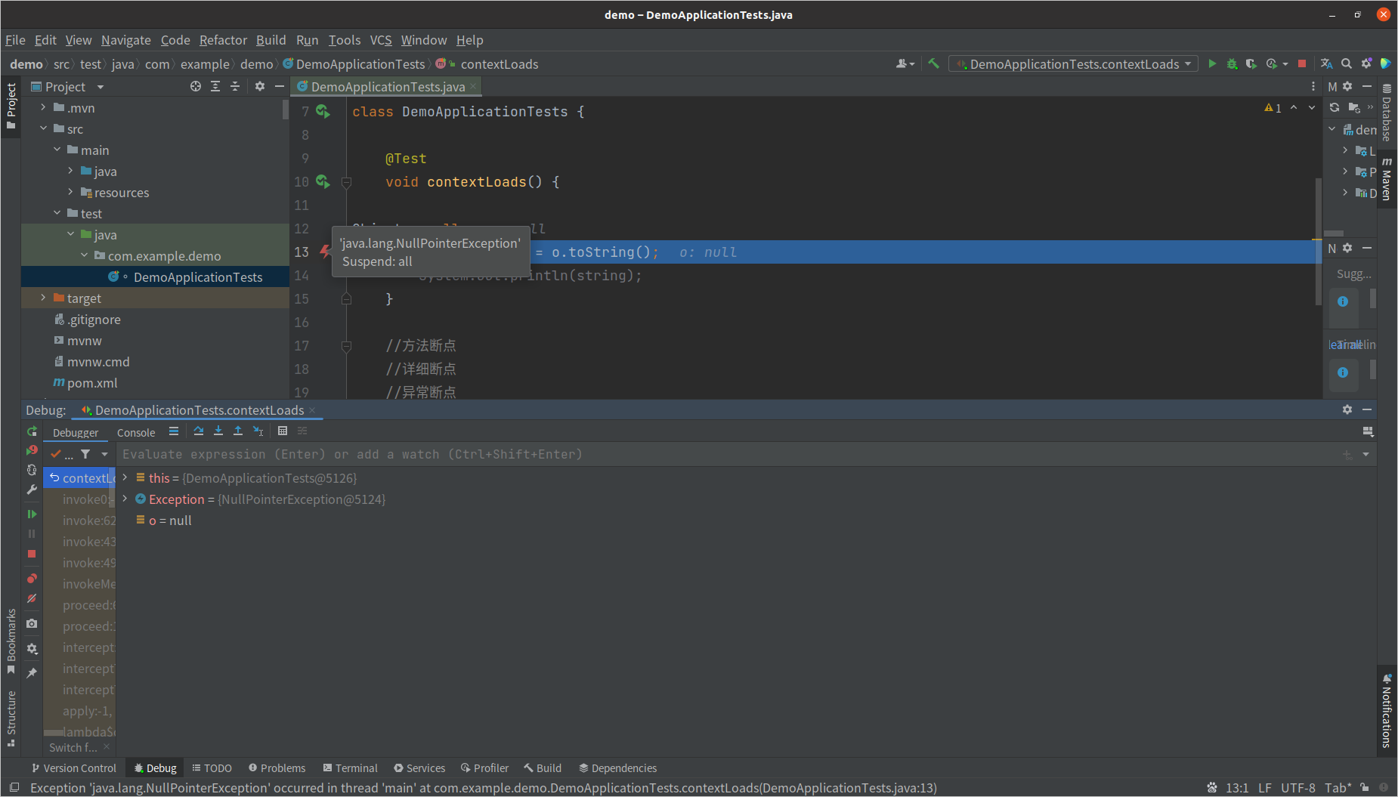Screen dimensions: 1398x797
Task: Open the DemoApplicationTests.contextLoads run configuration dropdown
Action: pyautogui.click(x=1074, y=64)
